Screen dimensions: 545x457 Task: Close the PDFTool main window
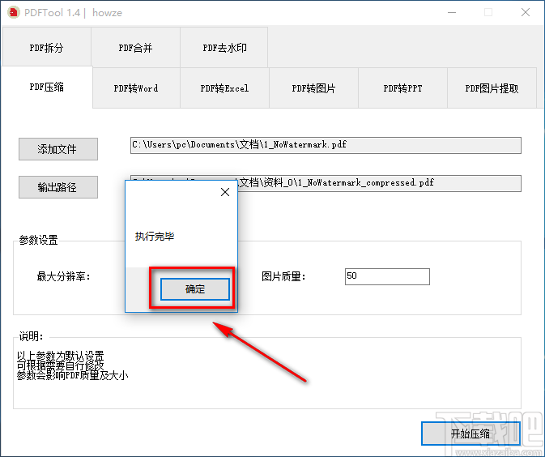[x=526, y=13]
